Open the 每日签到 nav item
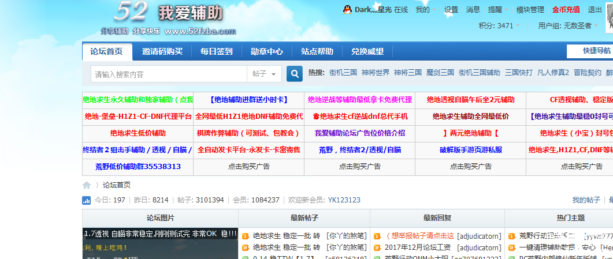 (x=217, y=51)
